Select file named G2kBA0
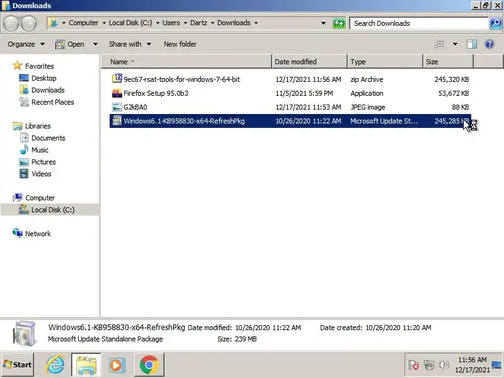 click(135, 107)
